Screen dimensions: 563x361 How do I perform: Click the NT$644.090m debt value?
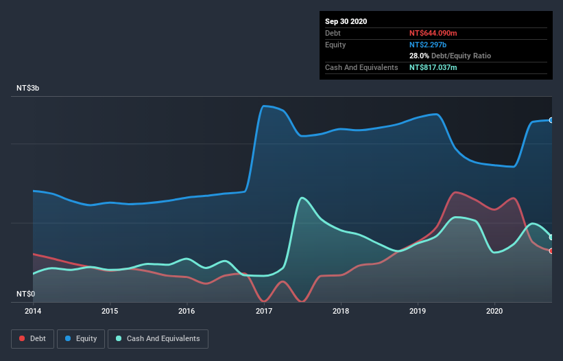coord(433,33)
